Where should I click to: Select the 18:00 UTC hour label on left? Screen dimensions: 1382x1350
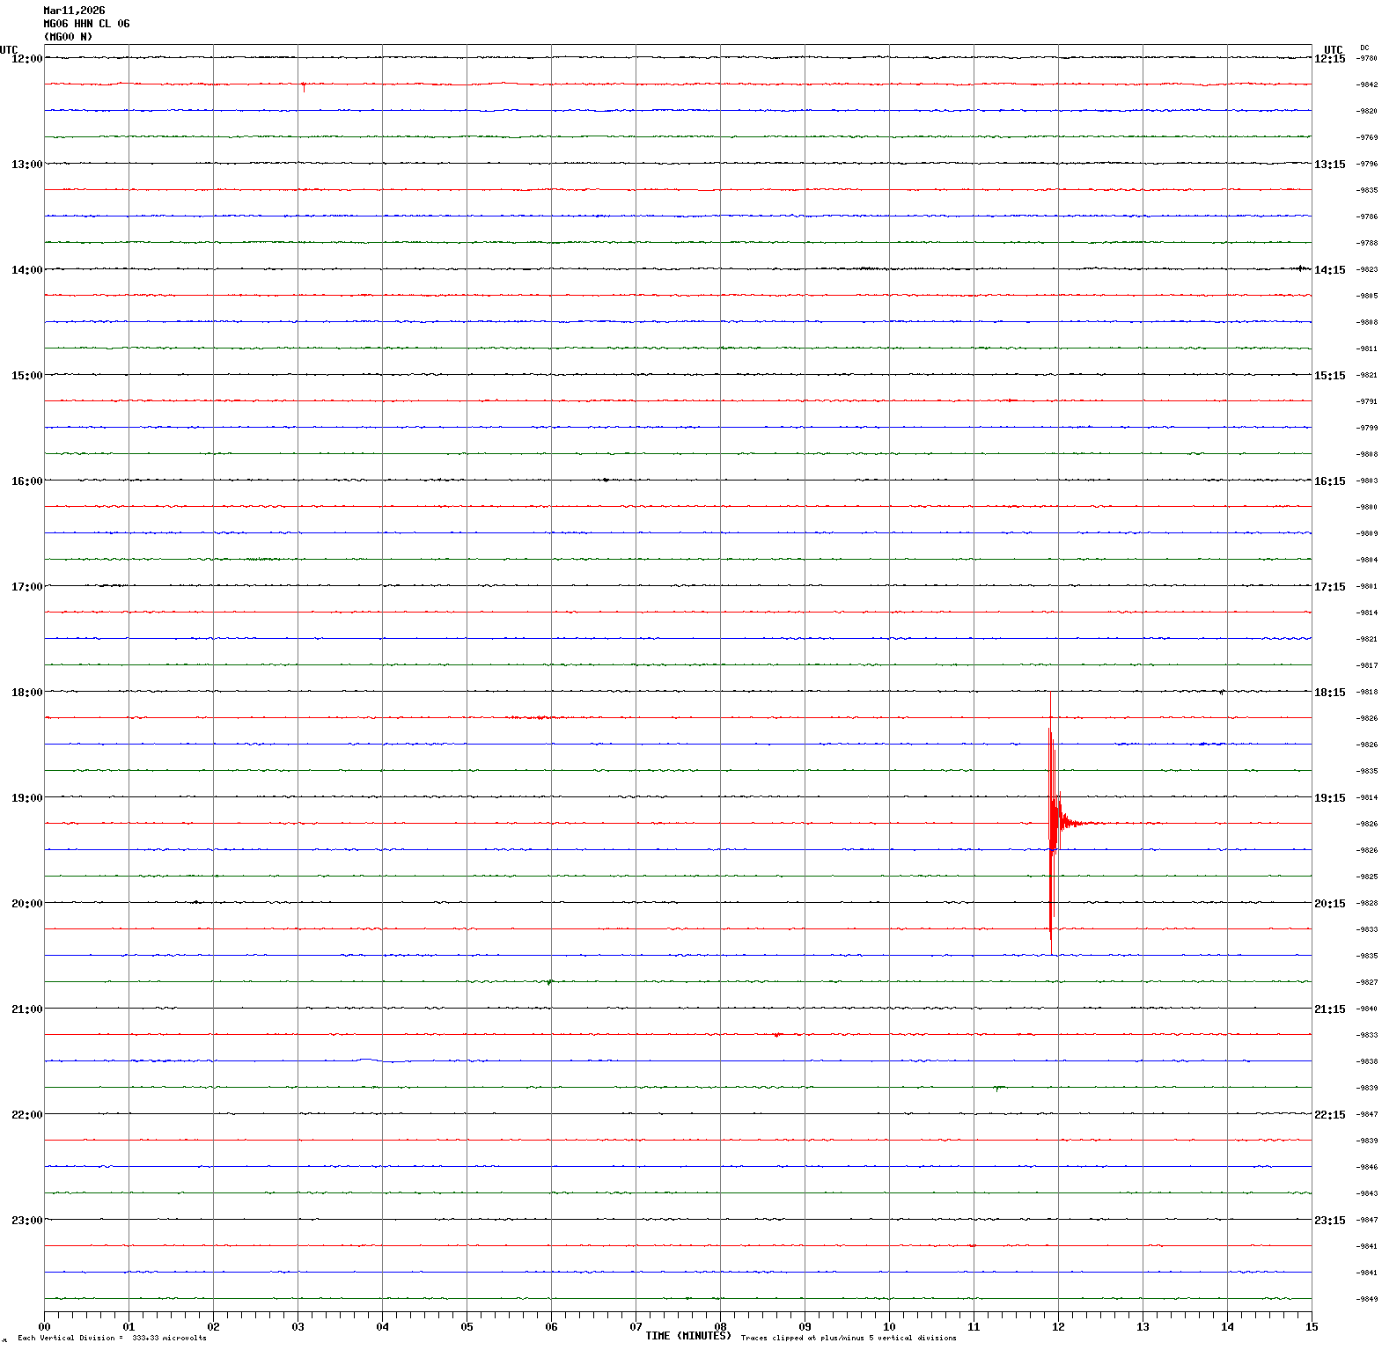tap(26, 692)
